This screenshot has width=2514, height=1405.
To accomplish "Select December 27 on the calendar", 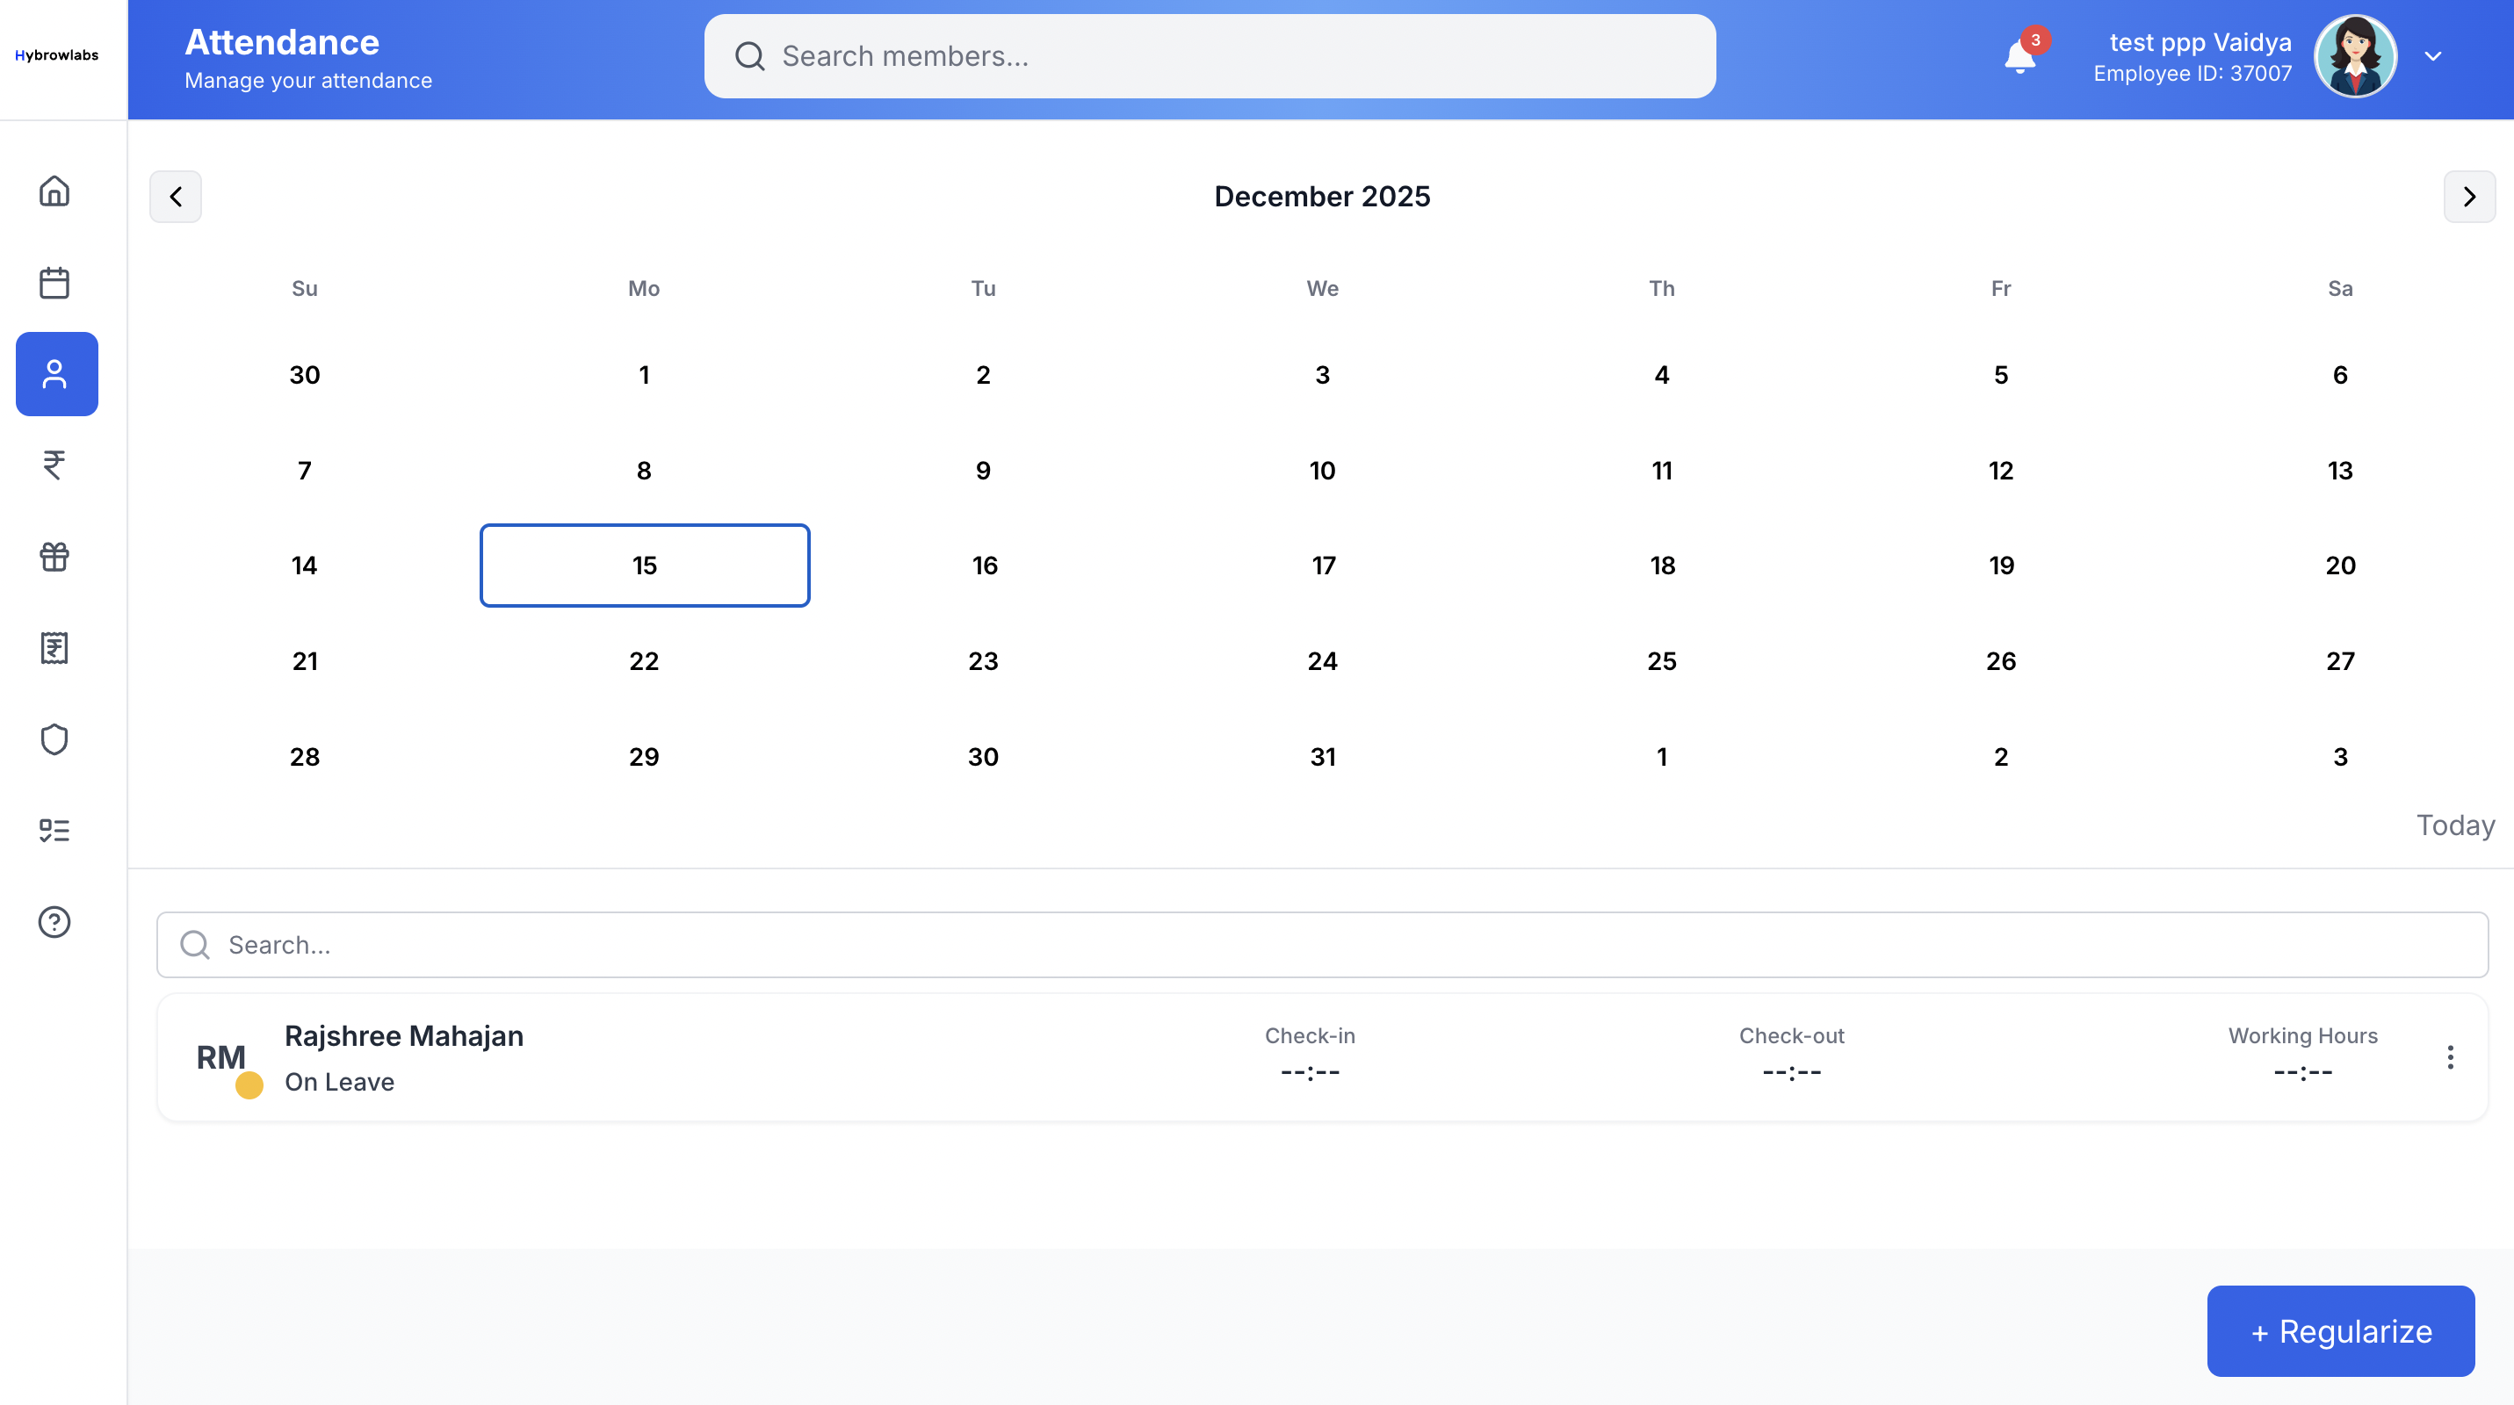I will tap(2340, 661).
